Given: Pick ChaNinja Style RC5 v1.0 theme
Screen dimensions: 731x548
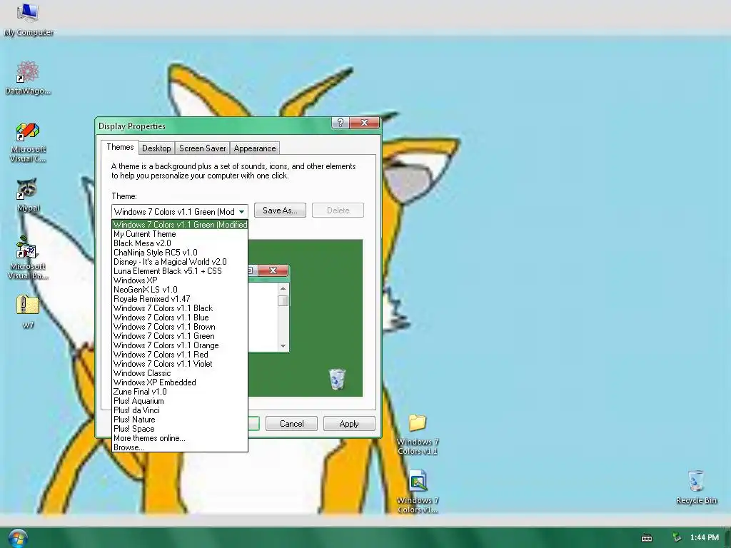Looking at the screenshot, I should point(180,253).
